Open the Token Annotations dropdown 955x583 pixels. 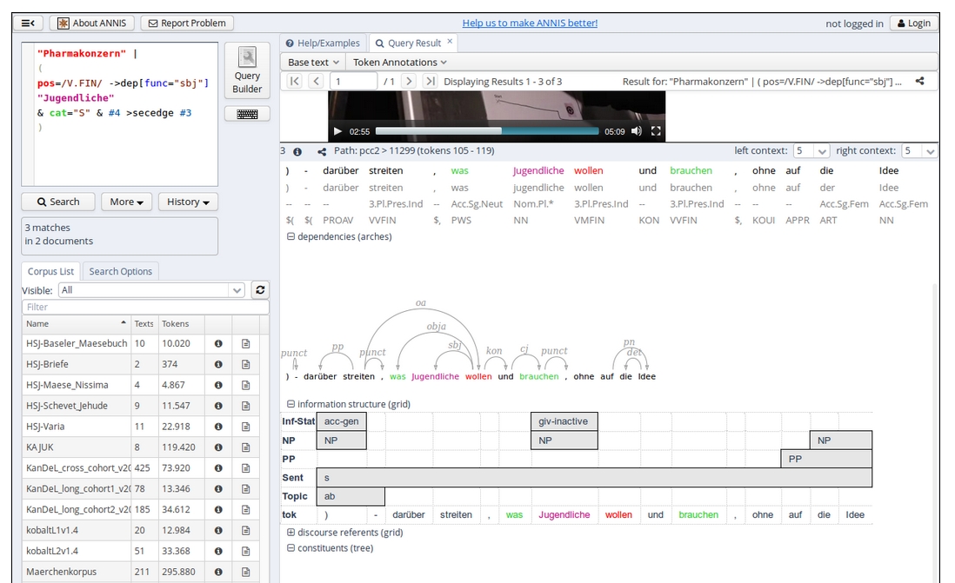399,63
